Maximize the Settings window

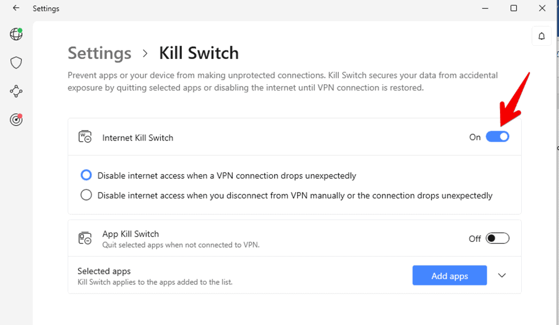[514, 8]
